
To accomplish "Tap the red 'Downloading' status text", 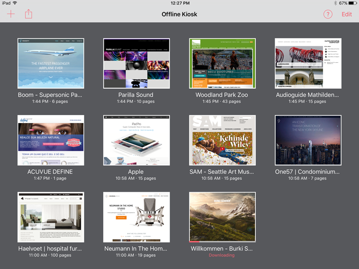I will pyautogui.click(x=221, y=255).
